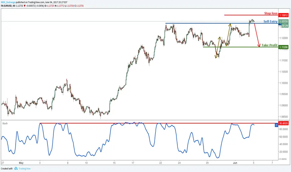Click the 1.10500 price axis label
This screenshot has width=291, height=172.
tap(284, 72)
